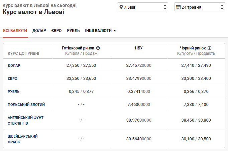The width and height of the screenshot is (228, 151).
Task: Select the black market euro rate 33,300 / 33,400
Action: [196, 78]
